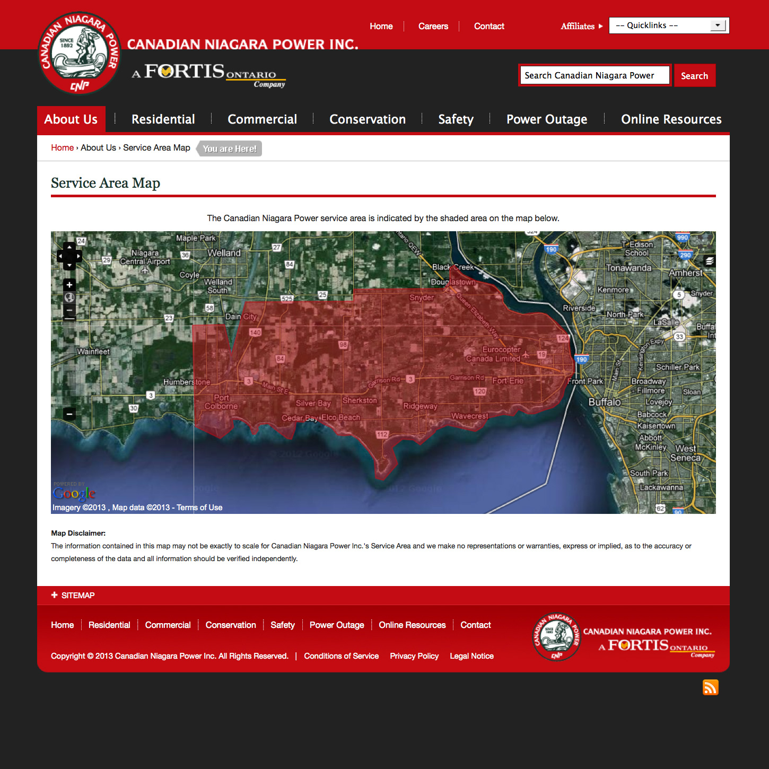Click the Service Area Map breadcrumb

[x=156, y=147]
